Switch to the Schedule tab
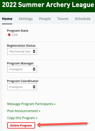Image resolution: width=95 pixels, height=131 pixels. (x=83, y=19)
